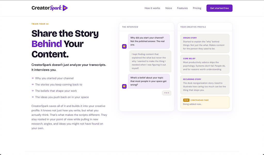Screen dimensions: 264x155
Task: Select the 'Why did you start your channel?' chat bubble
Action: point(149,41)
